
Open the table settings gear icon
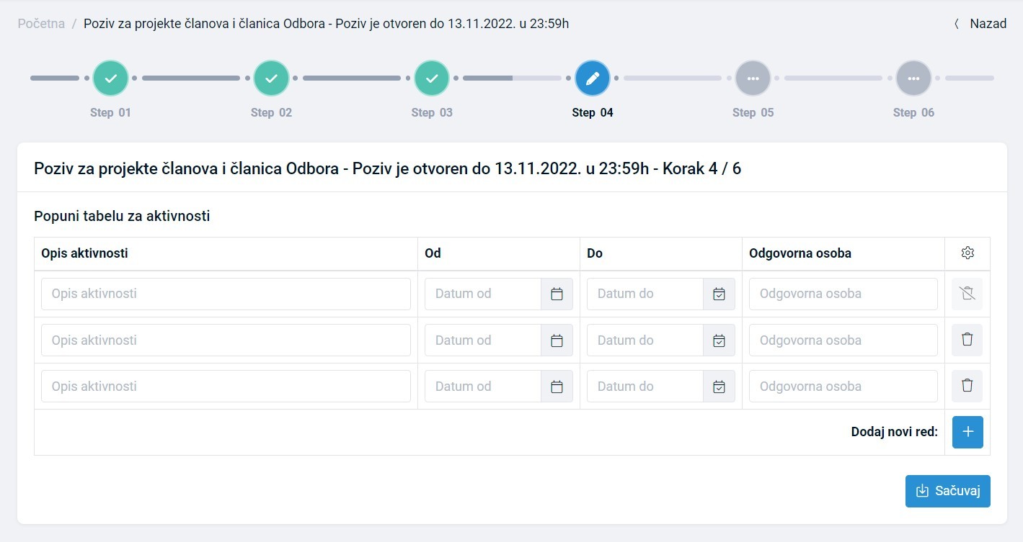click(967, 253)
